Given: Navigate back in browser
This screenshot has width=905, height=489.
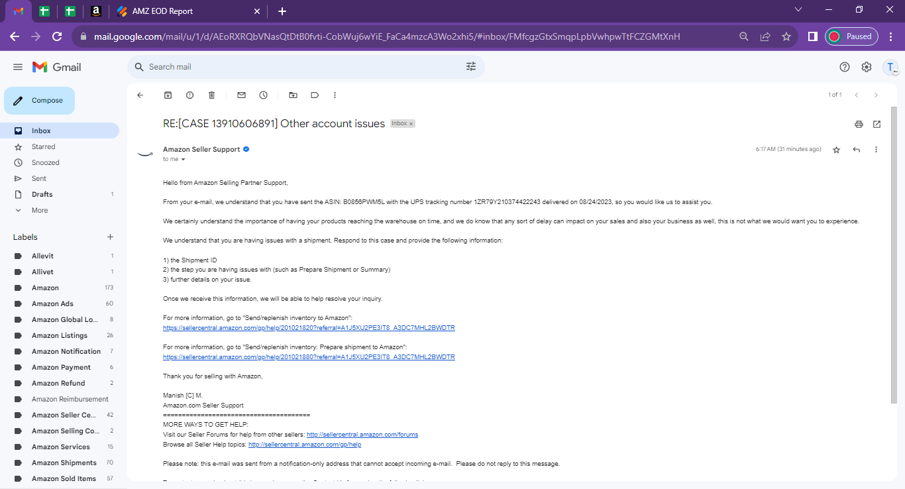Looking at the screenshot, I should [x=15, y=36].
